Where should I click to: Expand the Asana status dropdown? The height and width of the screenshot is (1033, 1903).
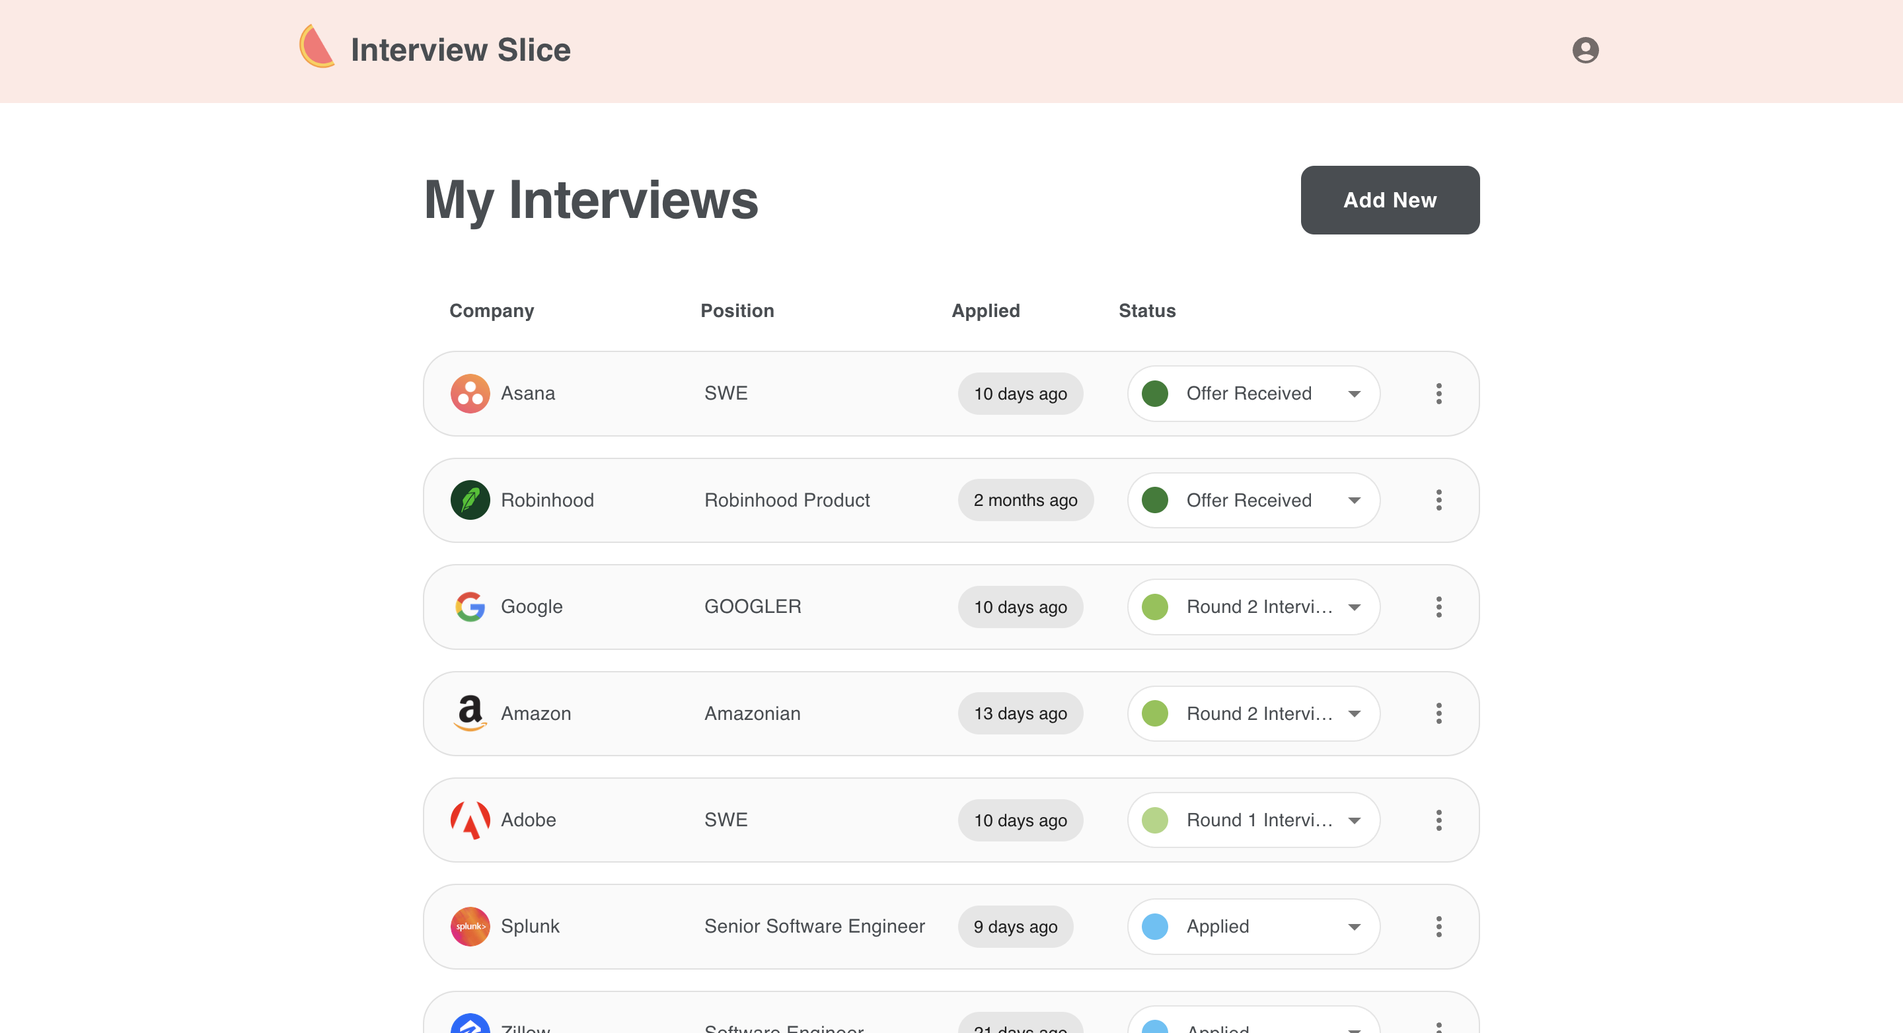1253,394
